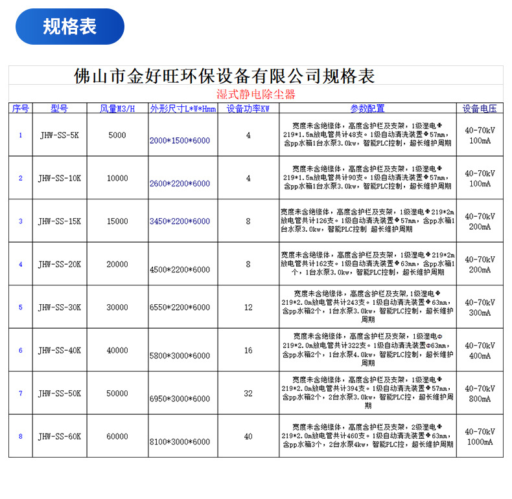The width and height of the screenshot is (512, 499).
Task: Click serial number 1 in first row
Action: tap(21, 135)
